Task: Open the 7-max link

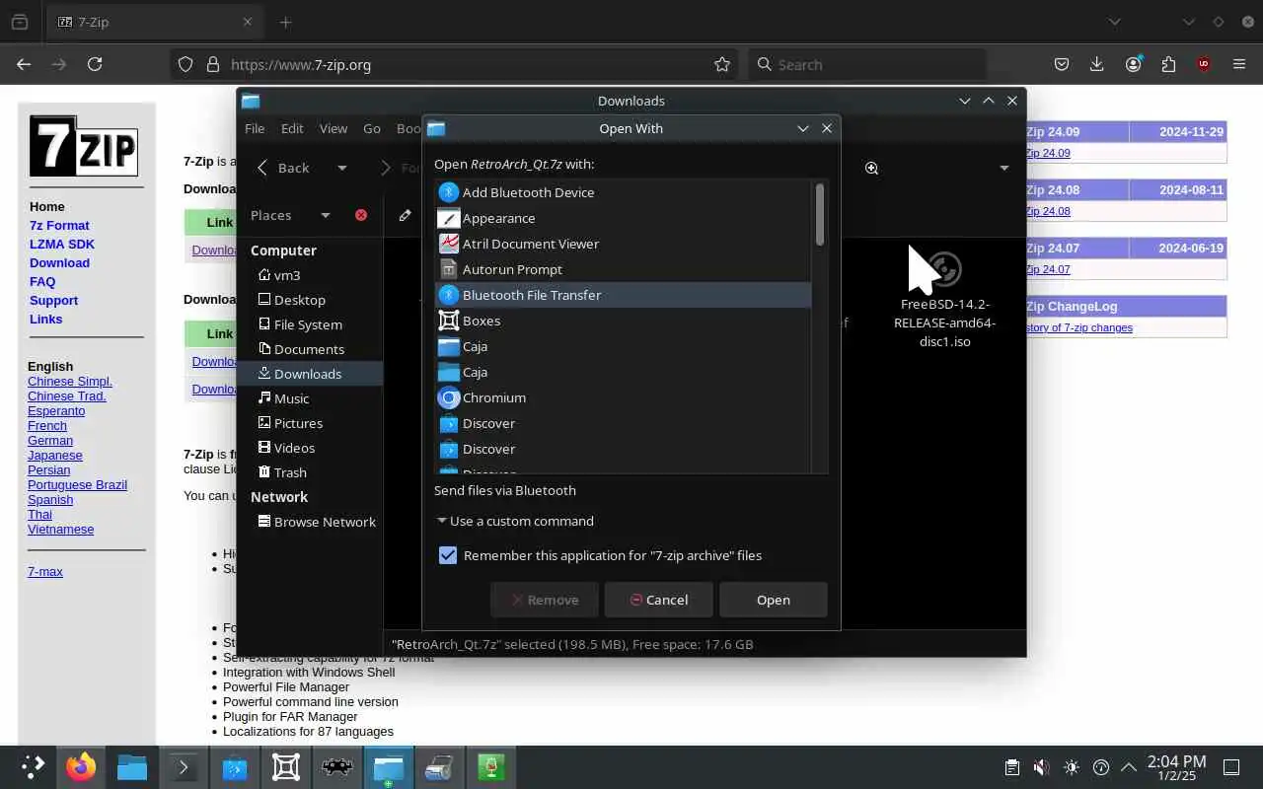Action: click(45, 571)
